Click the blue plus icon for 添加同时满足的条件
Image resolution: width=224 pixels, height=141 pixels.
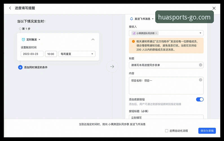20,67
